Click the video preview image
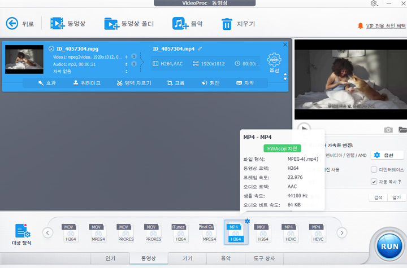407x268 pixels. 350,80
